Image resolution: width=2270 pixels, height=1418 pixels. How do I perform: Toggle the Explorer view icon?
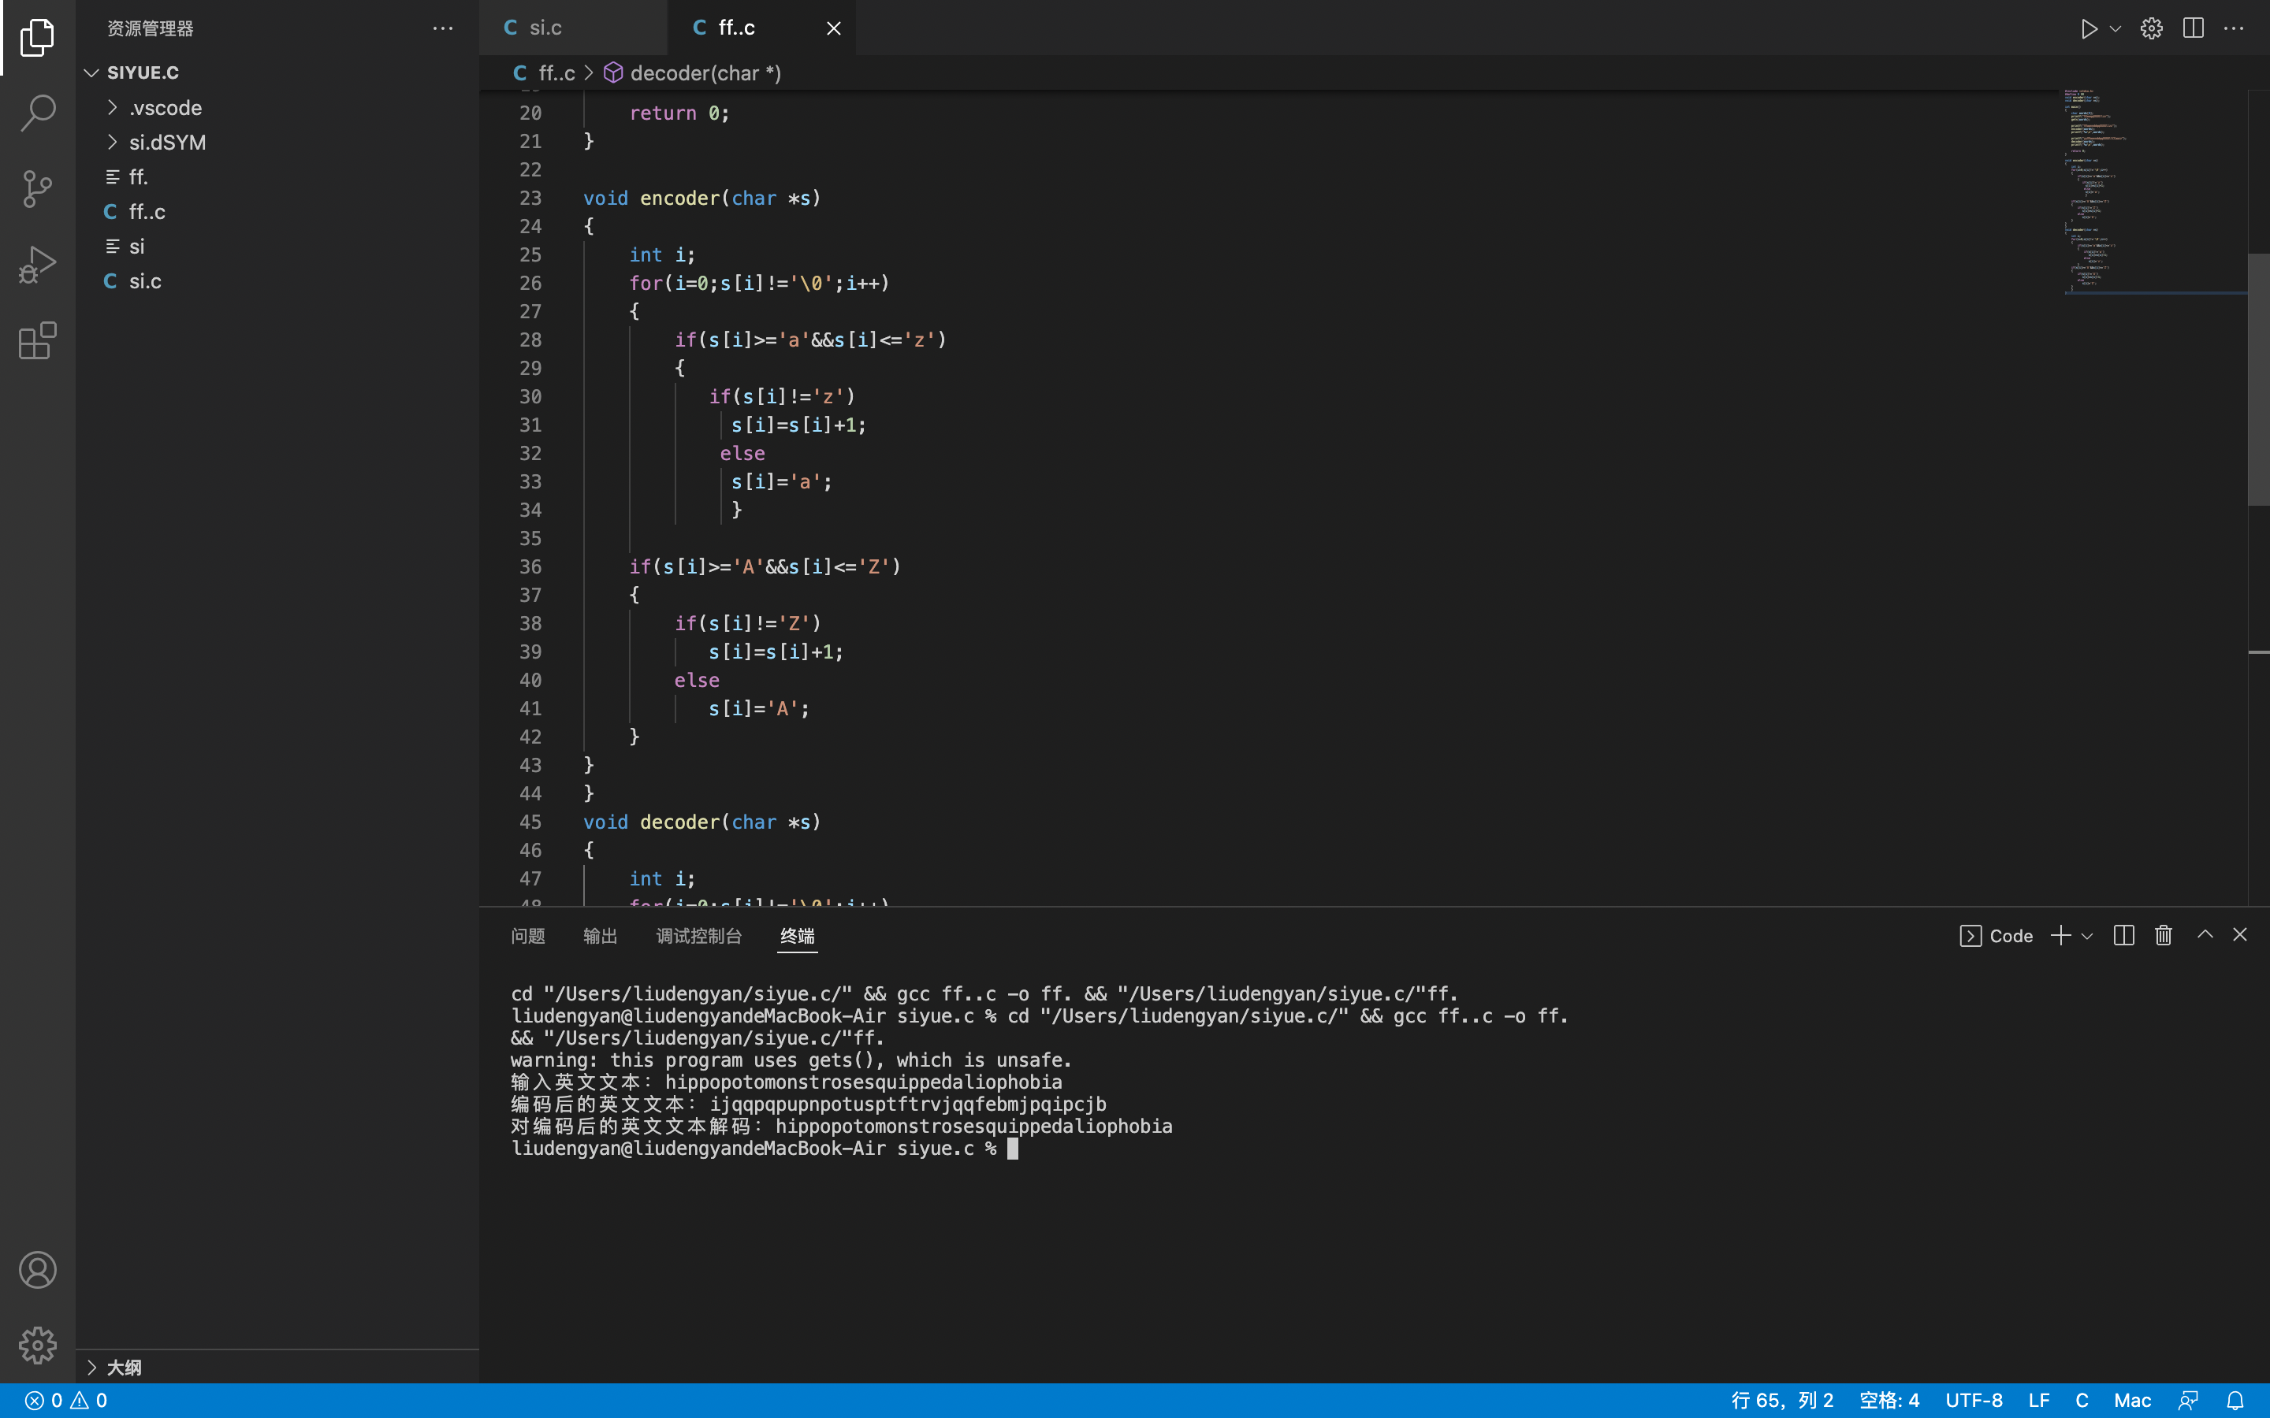point(38,38)
